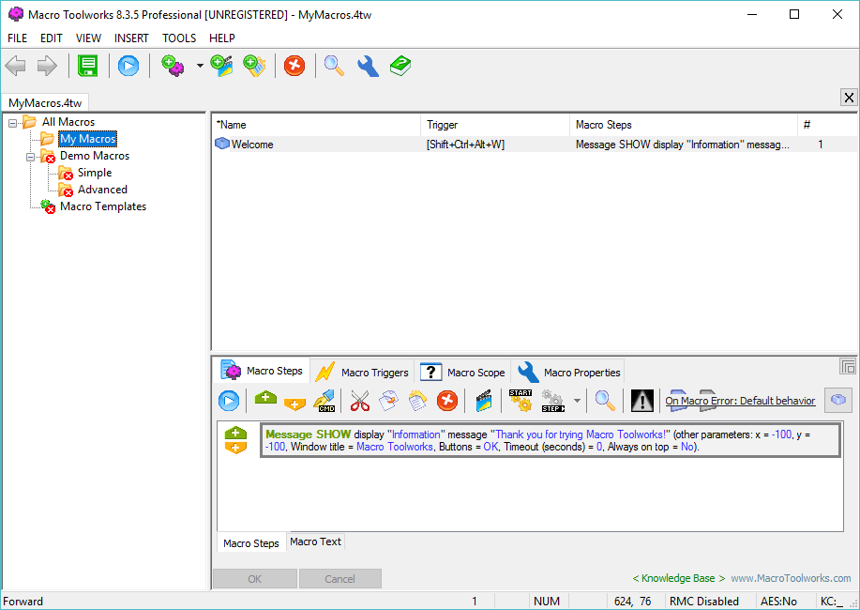Select Macro Templates in tree

(x=103, y=206)
